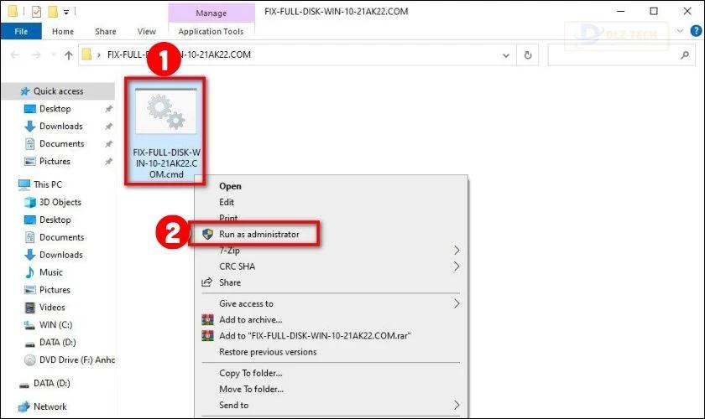Choose Copy To folder... option
Image resolution: width=705 pixels, height=419 pixels.
pyautogui.click(x=250, y=373)
